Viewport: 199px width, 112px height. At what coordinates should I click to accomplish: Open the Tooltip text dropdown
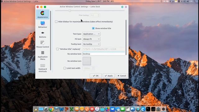pyautogui.click(x=91, y=44)
